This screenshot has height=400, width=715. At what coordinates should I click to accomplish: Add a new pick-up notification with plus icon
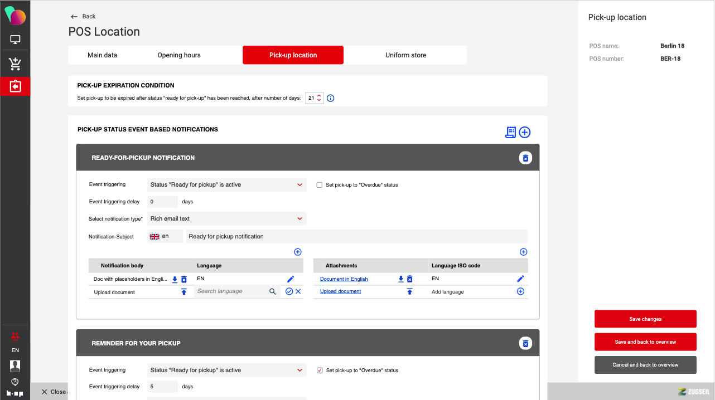(524, 132)
